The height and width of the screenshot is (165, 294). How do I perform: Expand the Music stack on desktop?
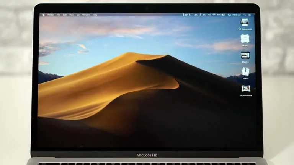click(x=245, y=39)
